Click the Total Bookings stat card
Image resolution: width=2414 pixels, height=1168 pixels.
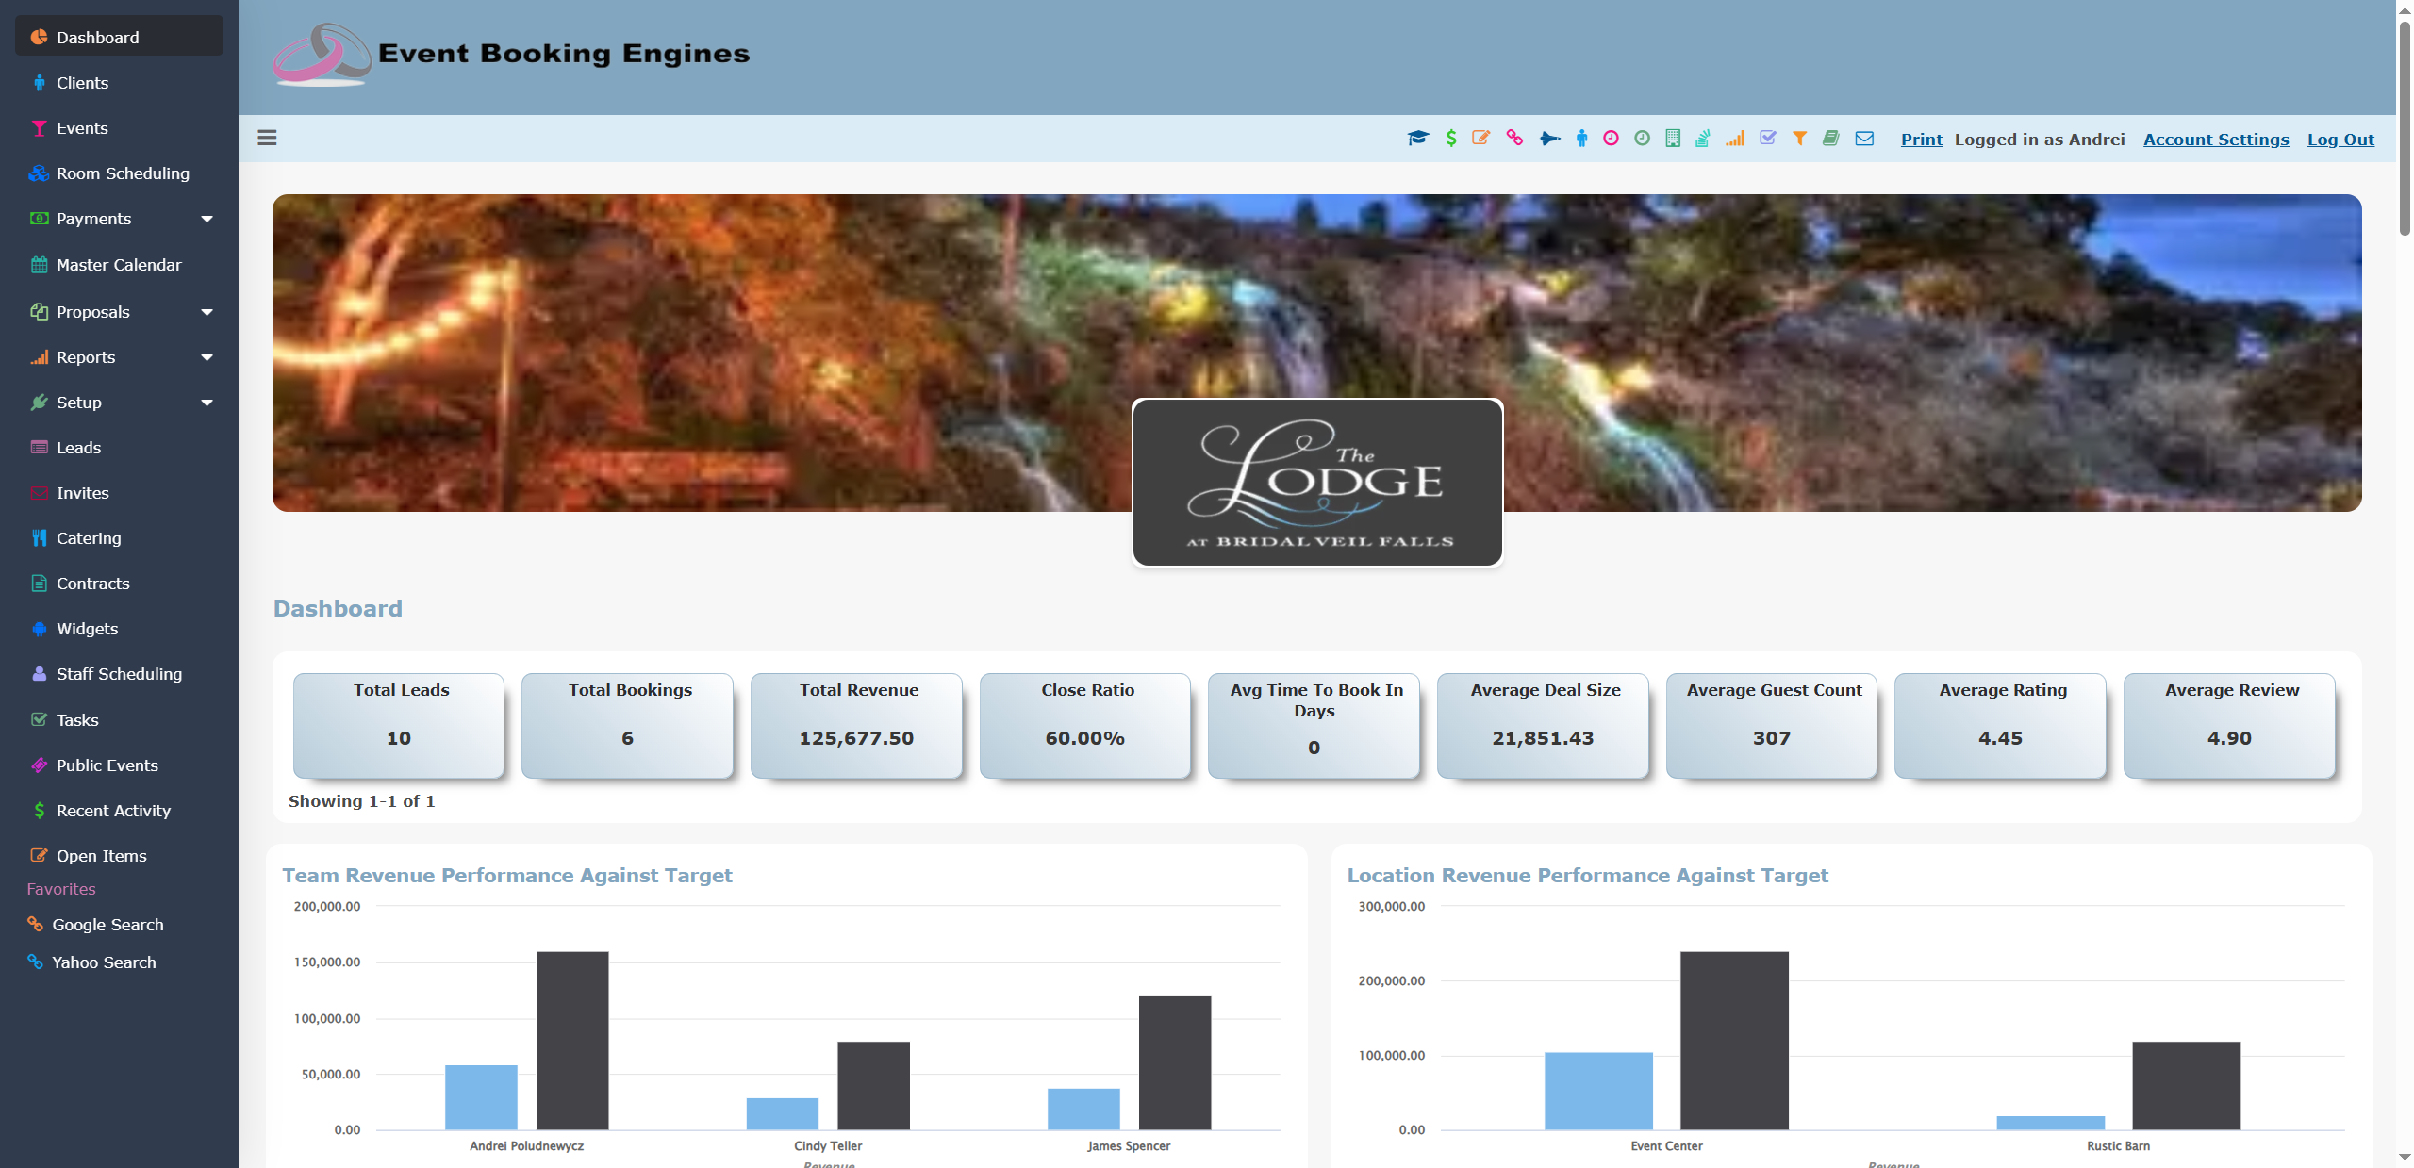pos(627,725)
